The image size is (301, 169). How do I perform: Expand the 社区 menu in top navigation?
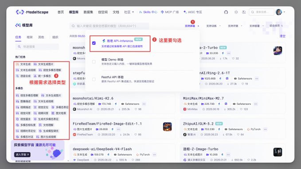click(129, 12)
